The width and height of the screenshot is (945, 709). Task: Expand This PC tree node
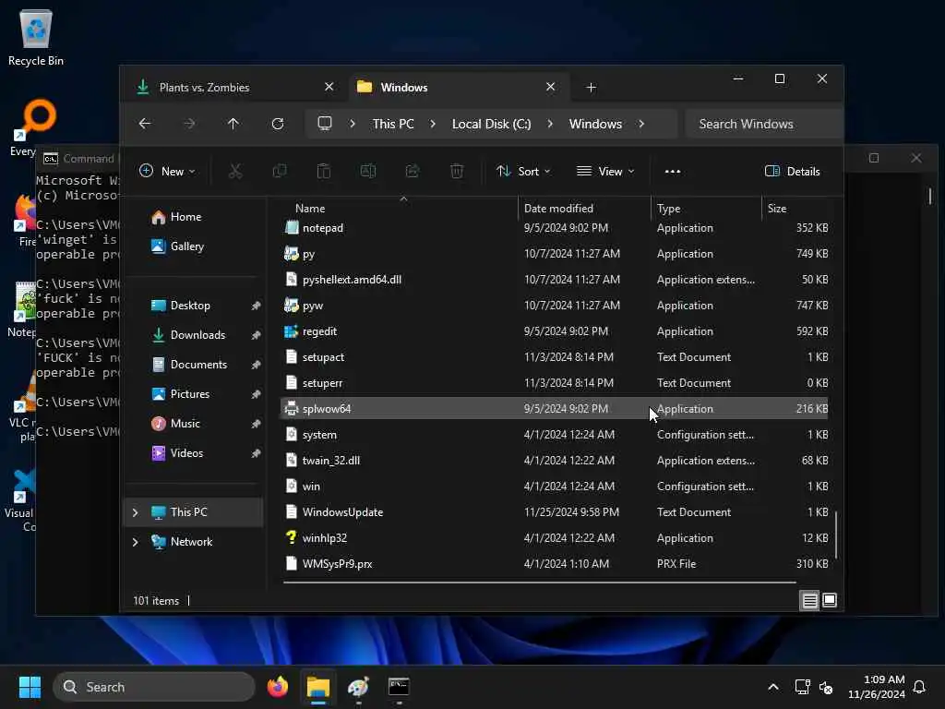pos(135,512)
